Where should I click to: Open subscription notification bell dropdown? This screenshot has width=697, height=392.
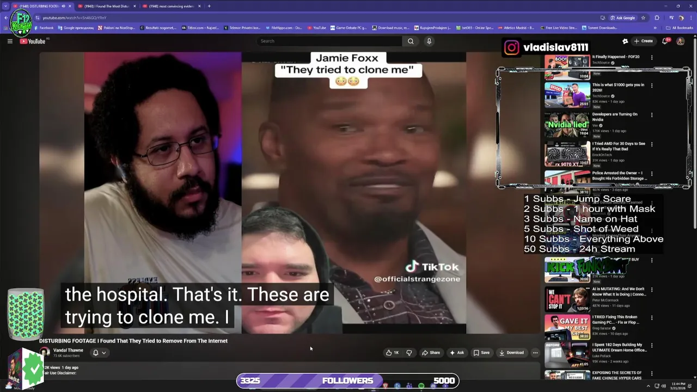click(x=99, y=353)
